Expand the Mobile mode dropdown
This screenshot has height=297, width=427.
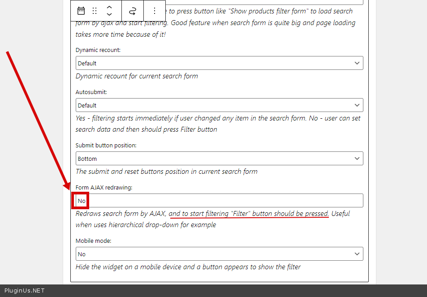tap(219, 254)
